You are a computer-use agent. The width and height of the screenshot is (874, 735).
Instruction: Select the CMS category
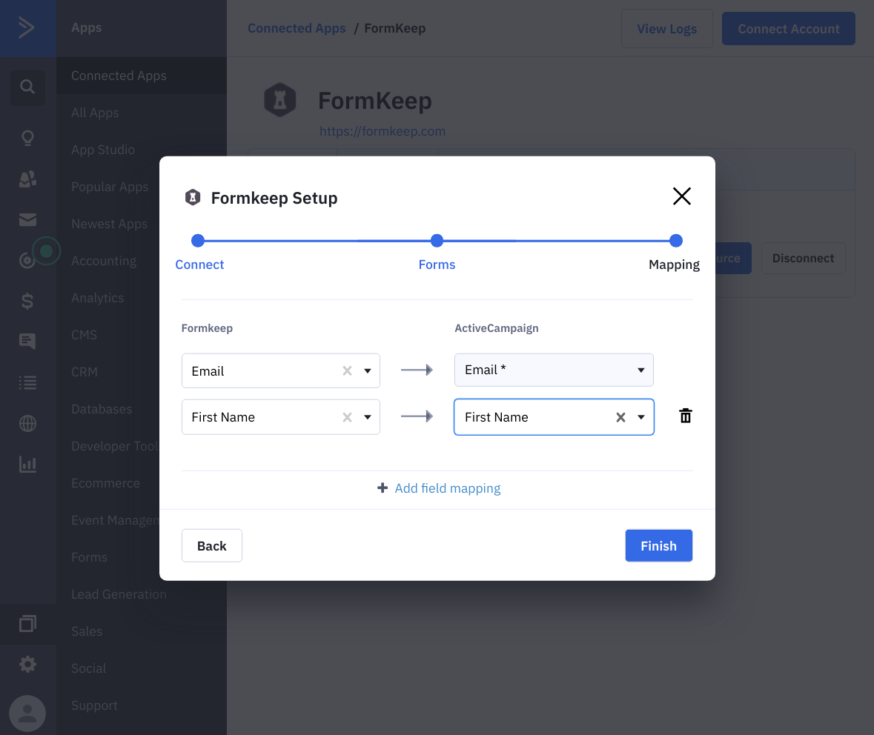coord(85,335)
